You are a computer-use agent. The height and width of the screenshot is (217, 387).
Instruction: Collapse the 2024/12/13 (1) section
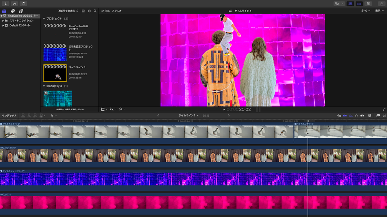(44, 86)
